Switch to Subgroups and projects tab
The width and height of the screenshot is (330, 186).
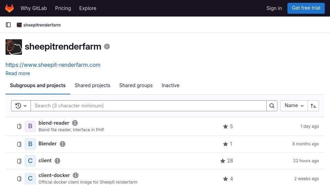pyautogui.click(x=38, y=85)
